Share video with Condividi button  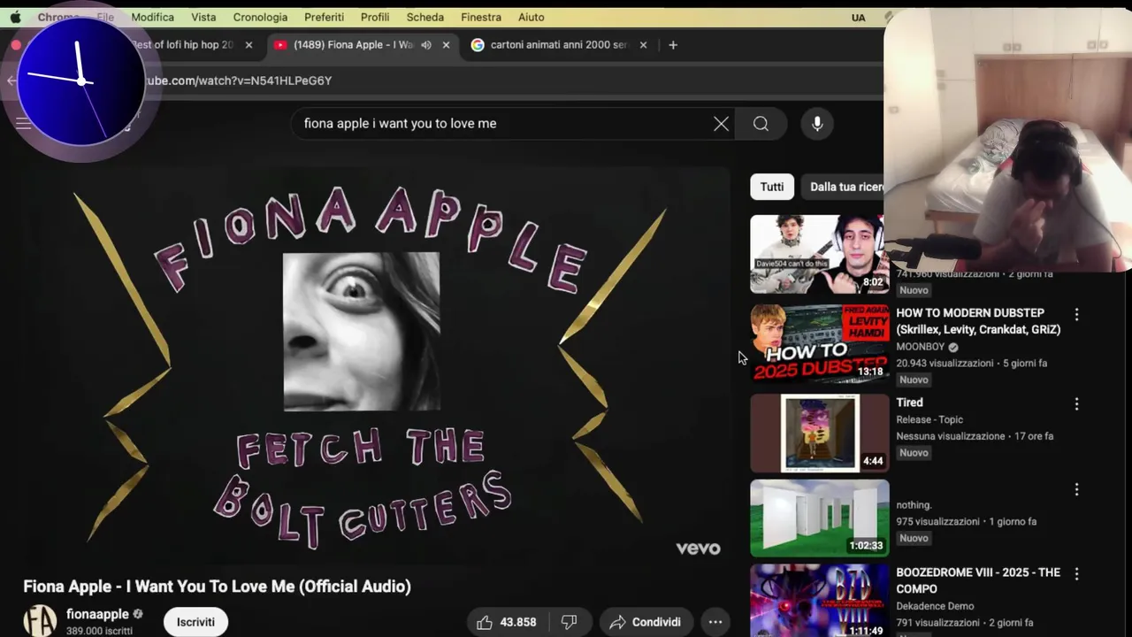click(646, 622)
